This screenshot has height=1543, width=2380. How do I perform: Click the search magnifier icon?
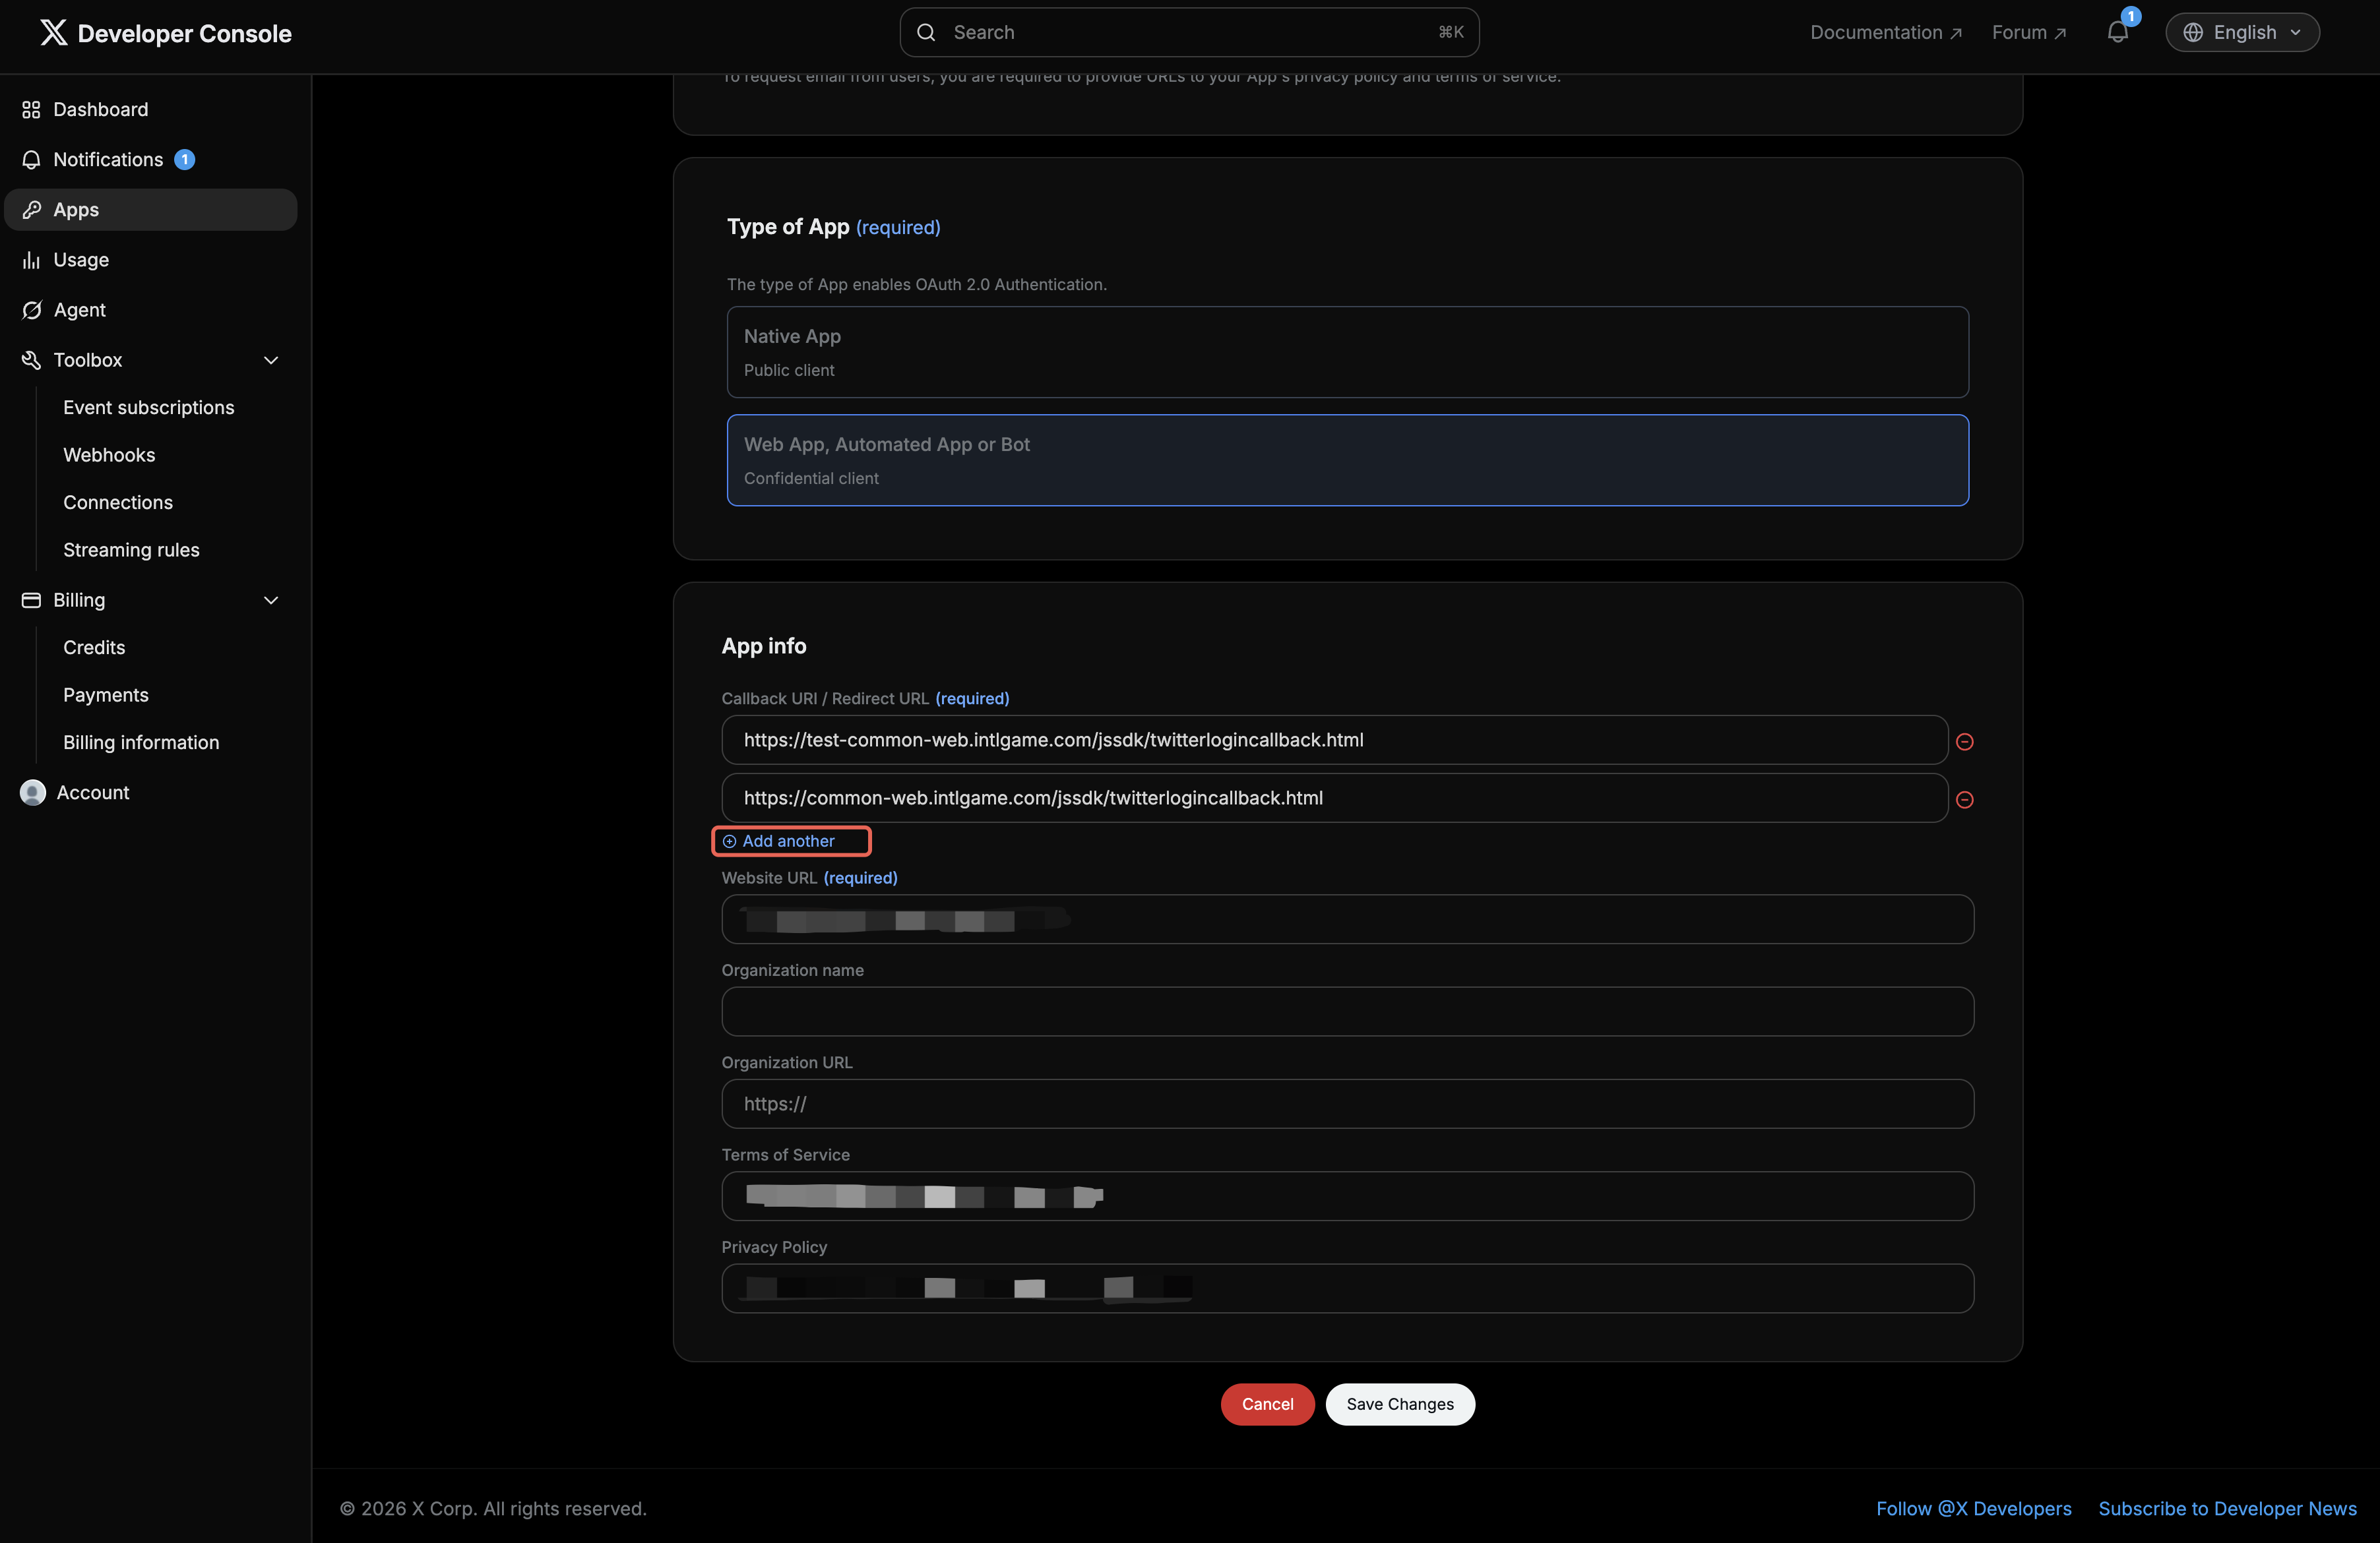click(x=926, y=32)
